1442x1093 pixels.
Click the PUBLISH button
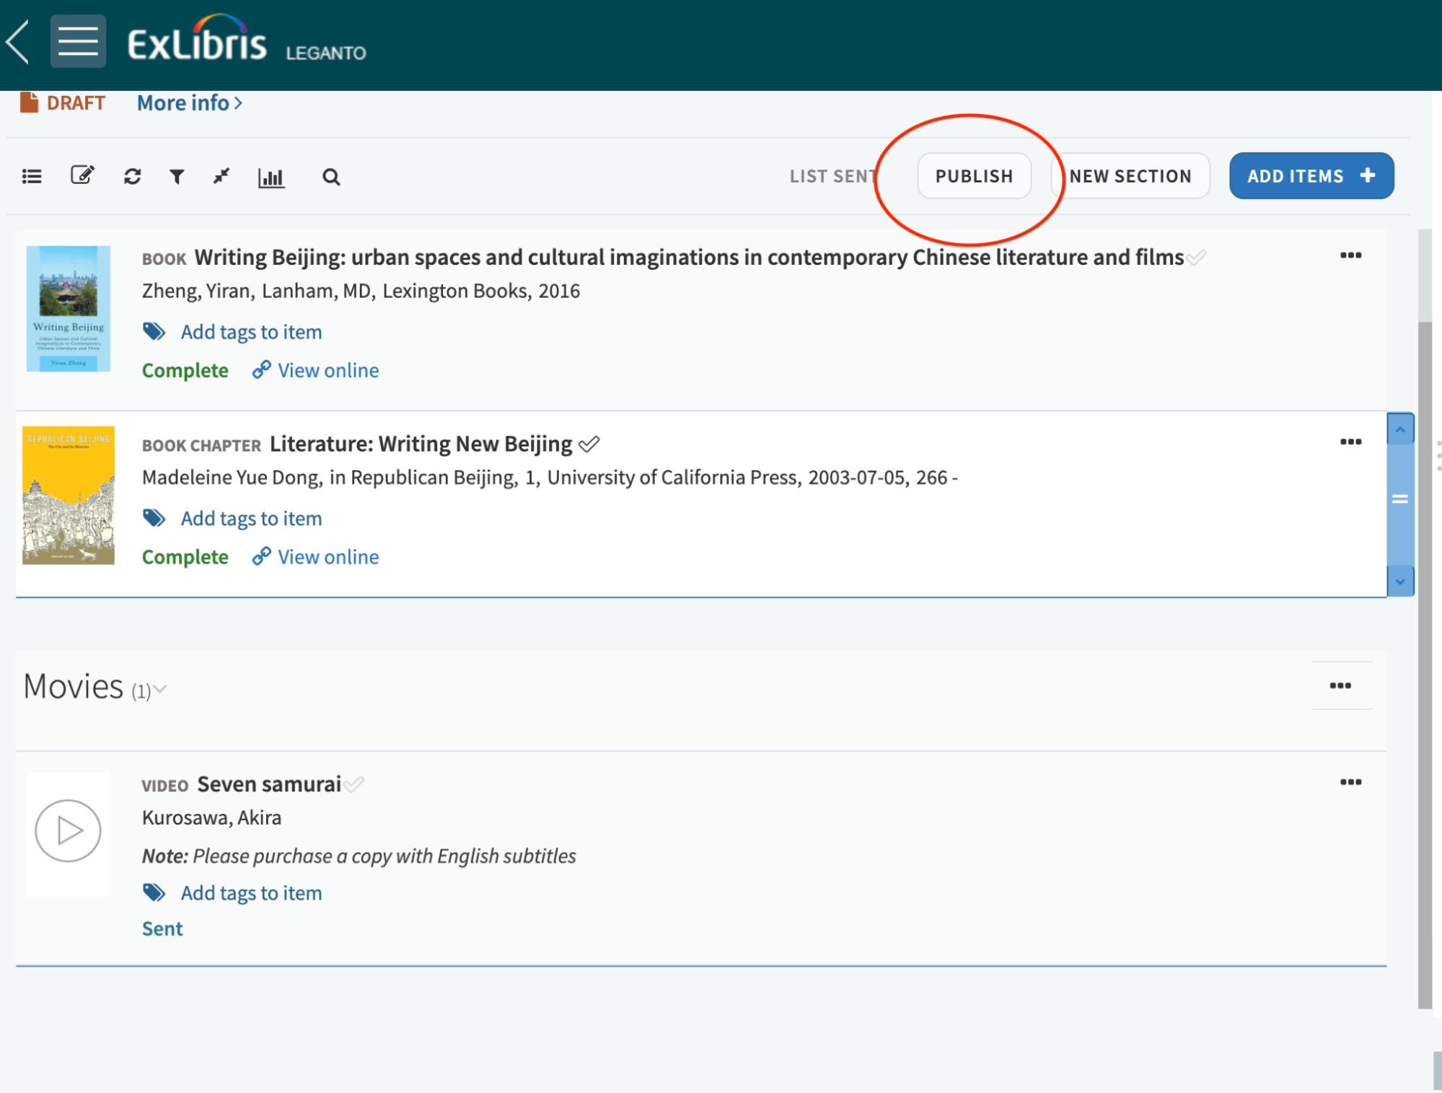click(x=974, y=176)
